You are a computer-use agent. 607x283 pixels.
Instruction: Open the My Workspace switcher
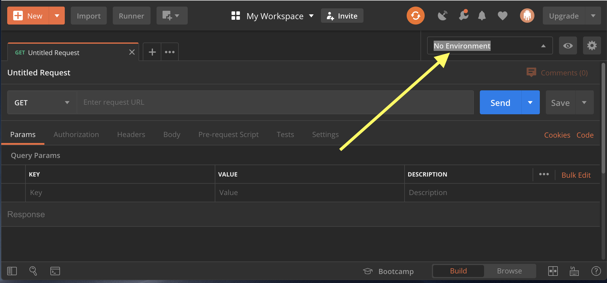[x=272, y=16]
